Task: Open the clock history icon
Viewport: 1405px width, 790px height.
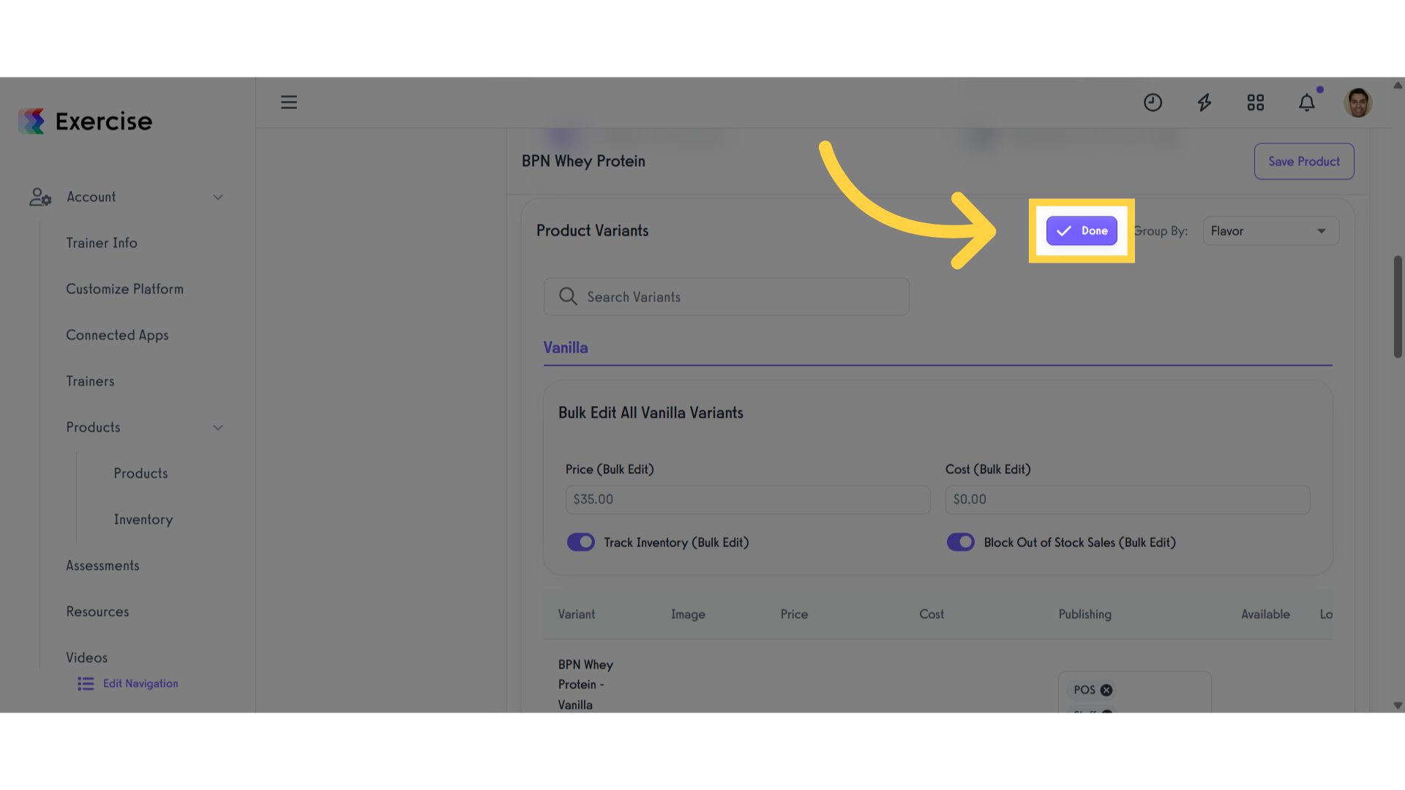Action: (1153, 102)
